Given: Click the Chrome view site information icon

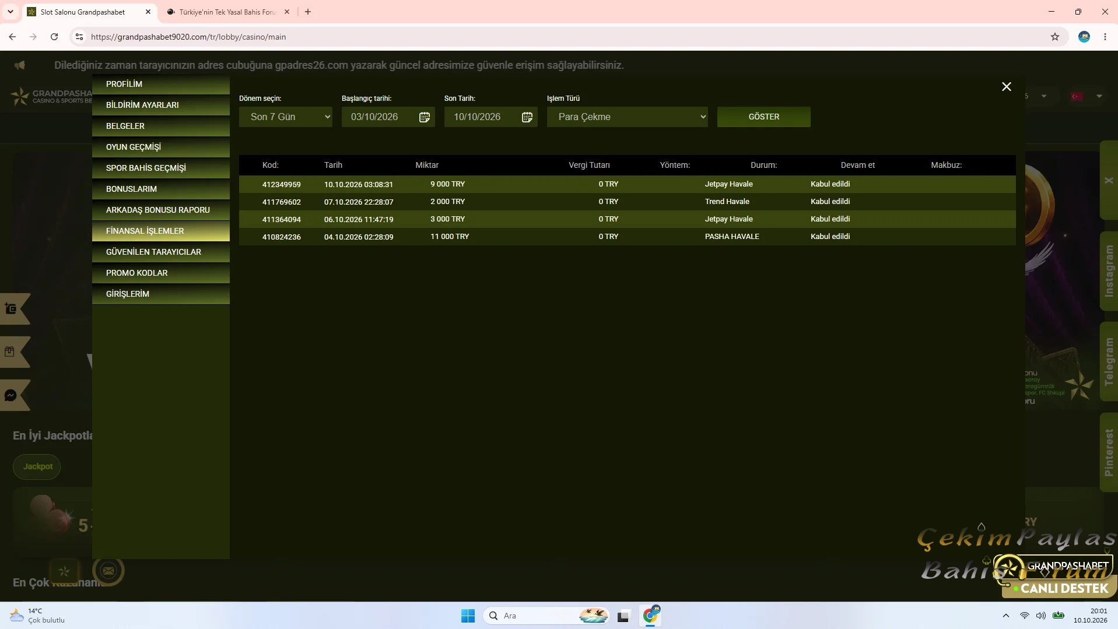Looking at the screenshot, I should [x=79, y=37].
